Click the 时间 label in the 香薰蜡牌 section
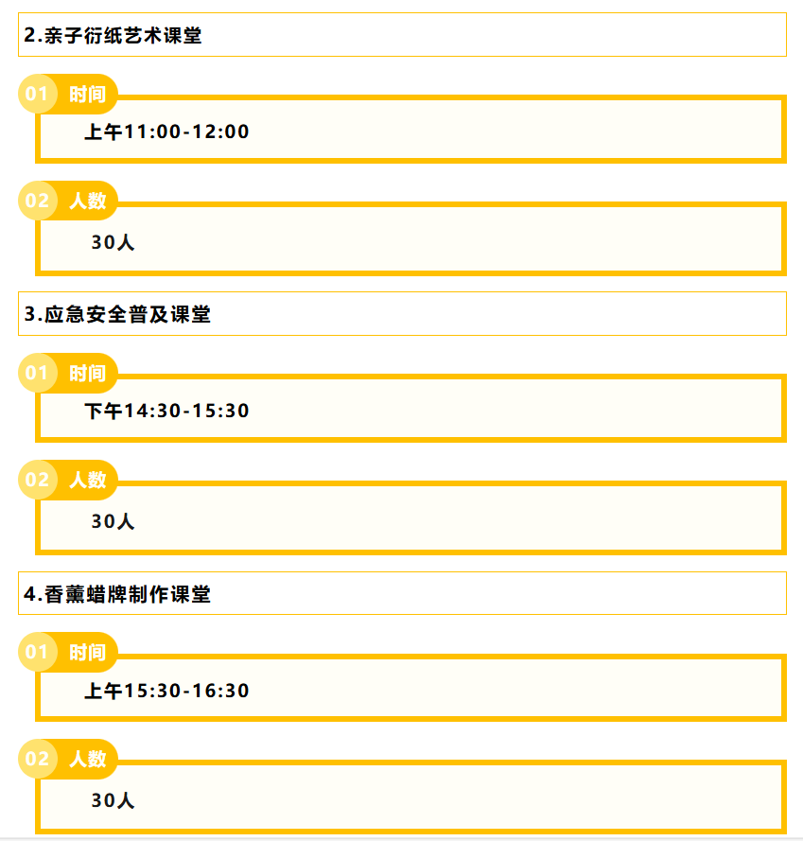This screenshot has width=803, height=841. 87,653
